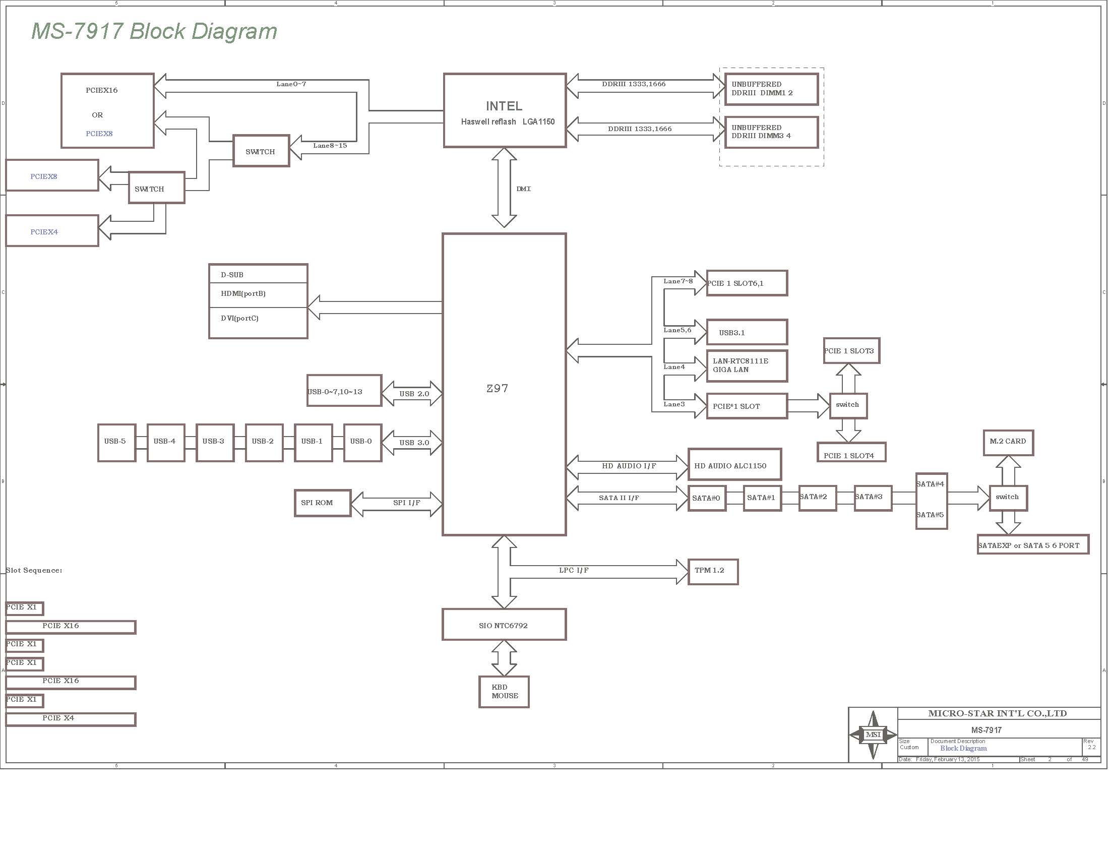Click the "LPC I/F" arrow label
The height and width of the screenshot is (857, 1109).
tap(574, 571)
